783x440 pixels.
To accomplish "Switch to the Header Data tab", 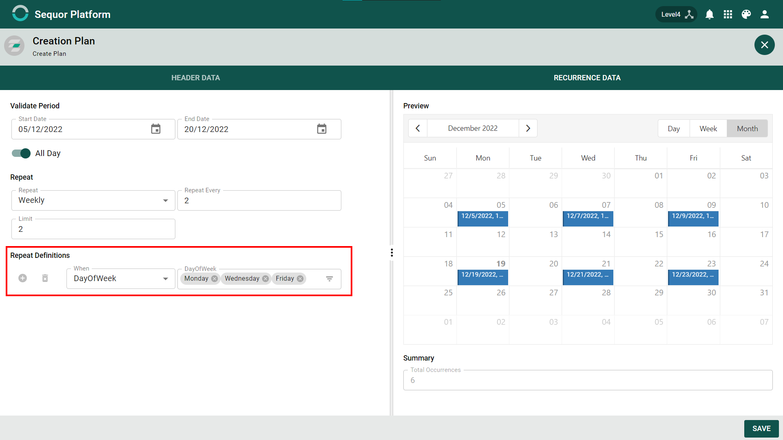I will (x=196, y=78).
